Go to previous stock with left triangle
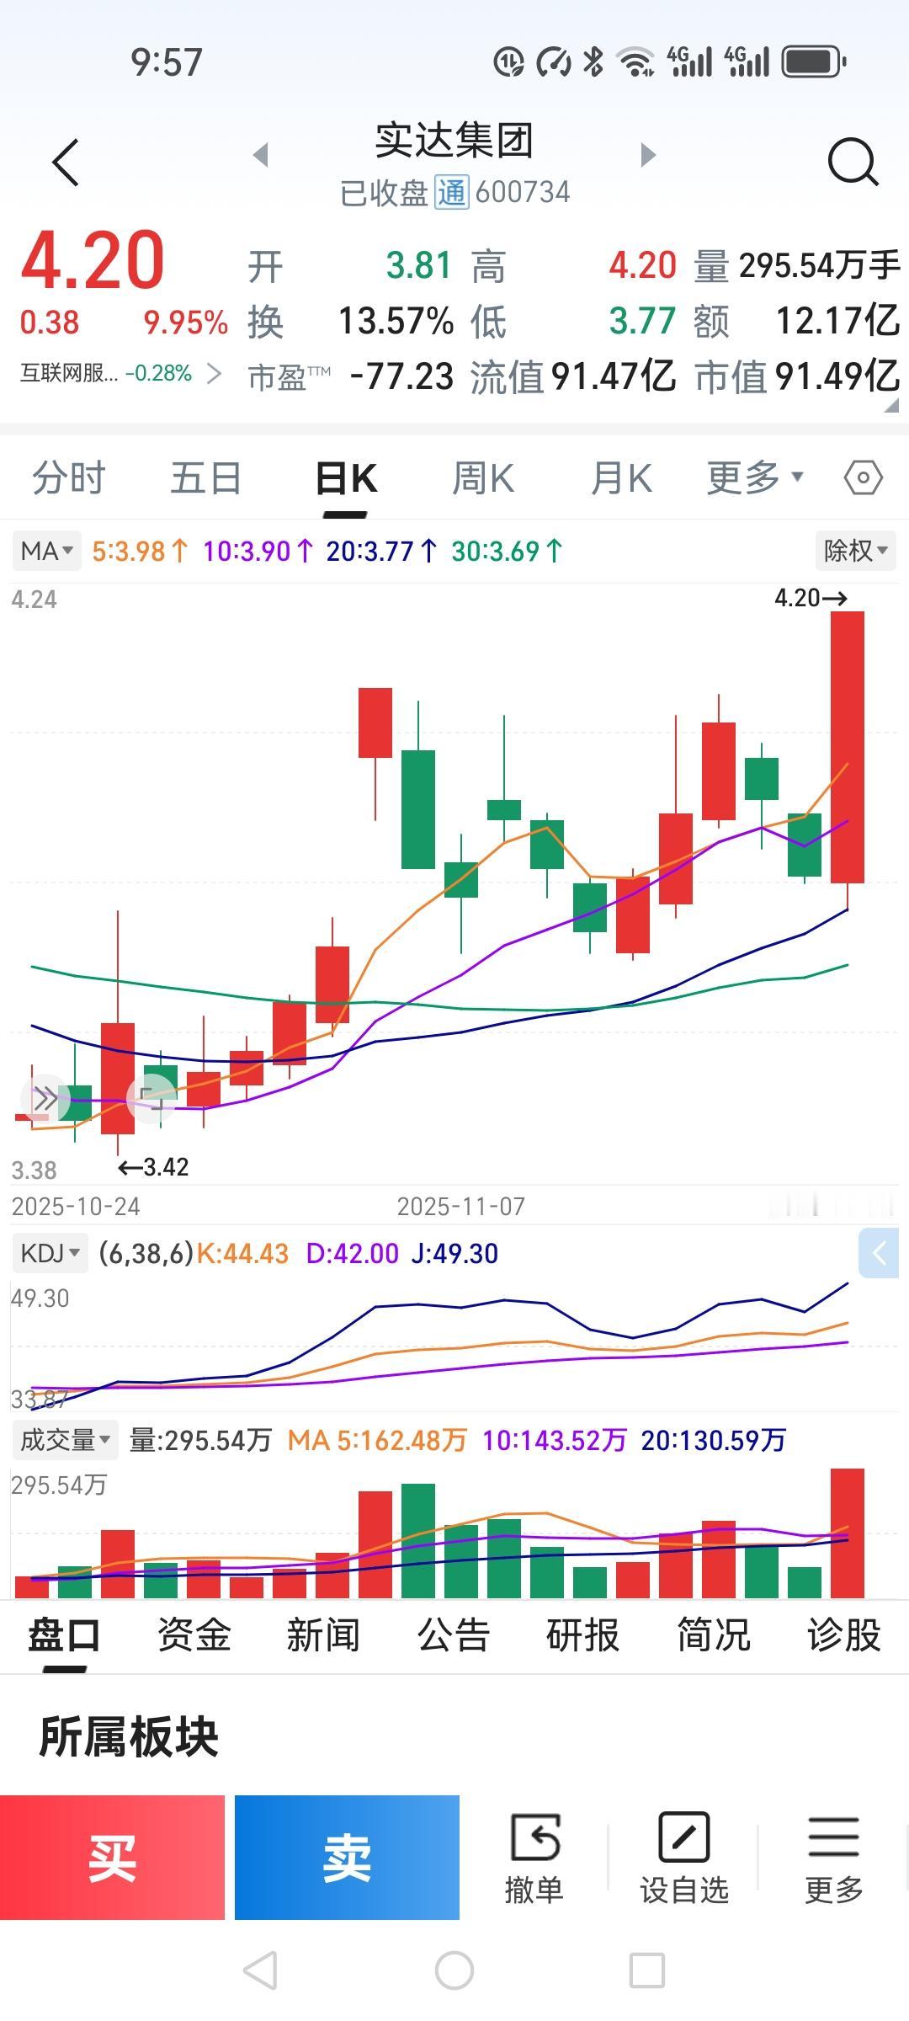 (261, 155)
